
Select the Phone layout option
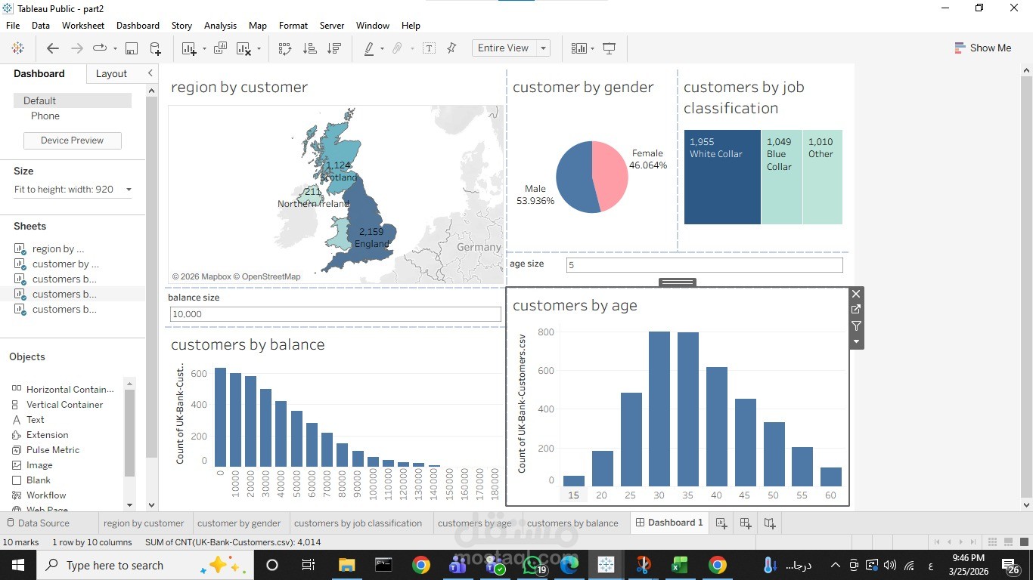pyautogui.click(x=45, y=116)
